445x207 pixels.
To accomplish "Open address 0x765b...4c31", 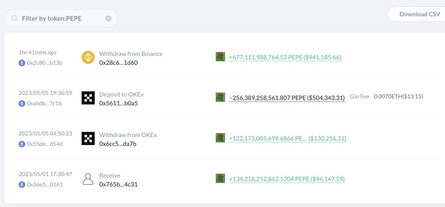I will [x=118, y=184].
